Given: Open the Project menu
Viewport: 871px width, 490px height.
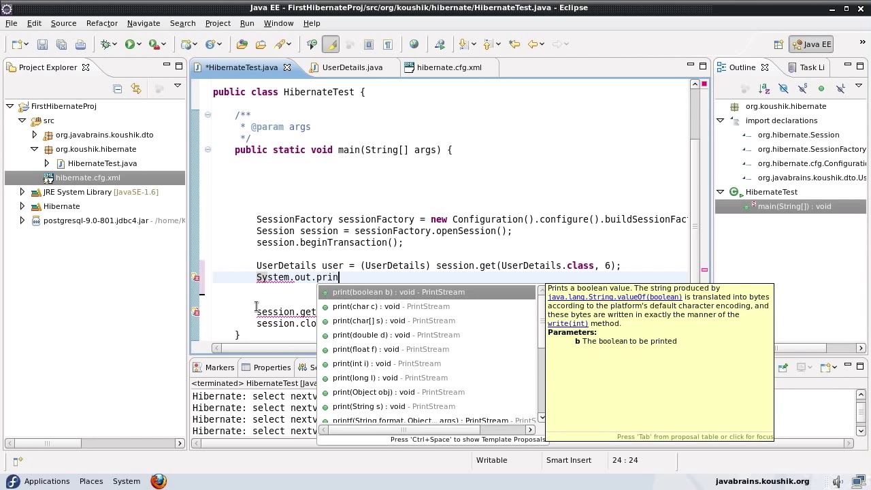Looking at the screenshot, I should 218,23.
